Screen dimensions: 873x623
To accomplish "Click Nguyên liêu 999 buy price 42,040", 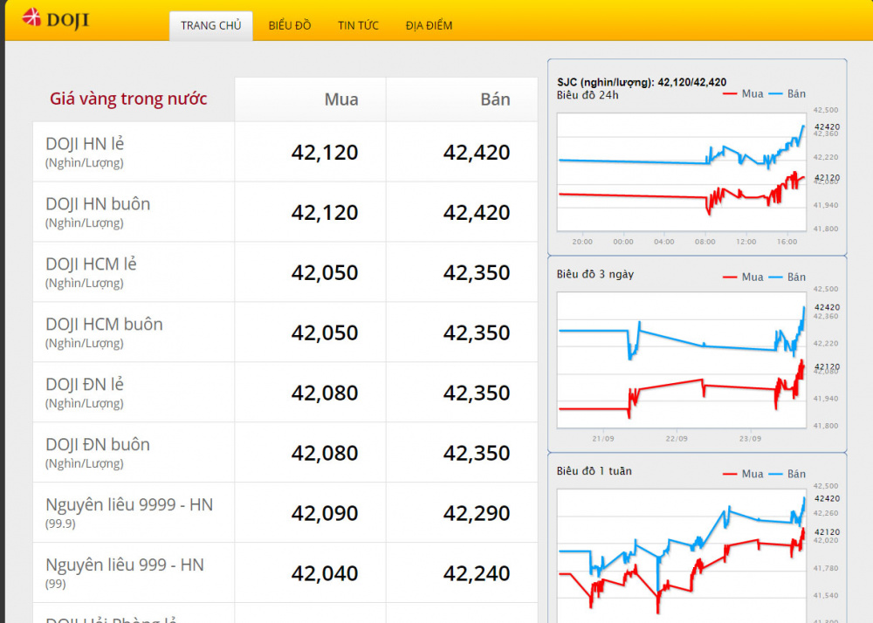I will [325, 573].
